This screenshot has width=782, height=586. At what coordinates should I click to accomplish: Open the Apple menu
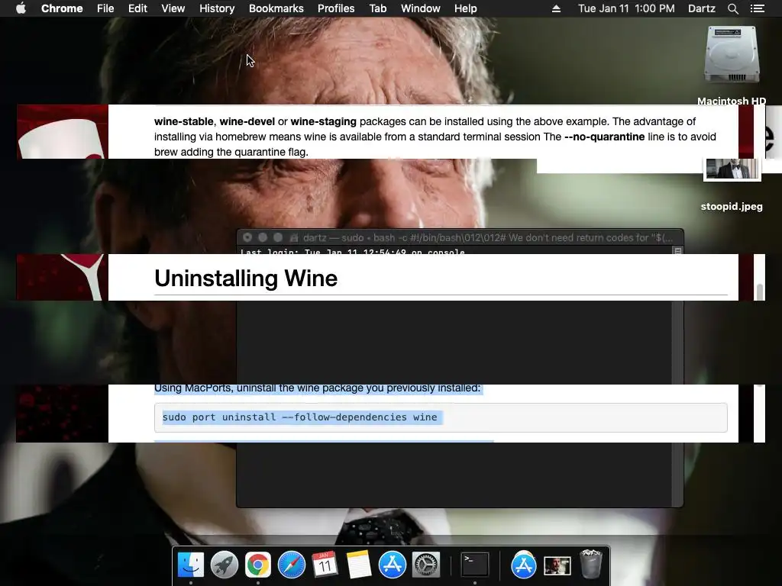point(21,8)
